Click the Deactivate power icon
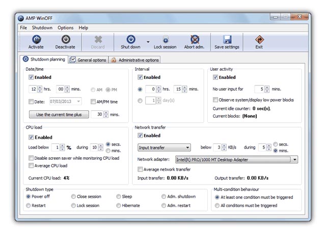The width and height of the screenshot is (326, 234). click(x=66, y=39)
